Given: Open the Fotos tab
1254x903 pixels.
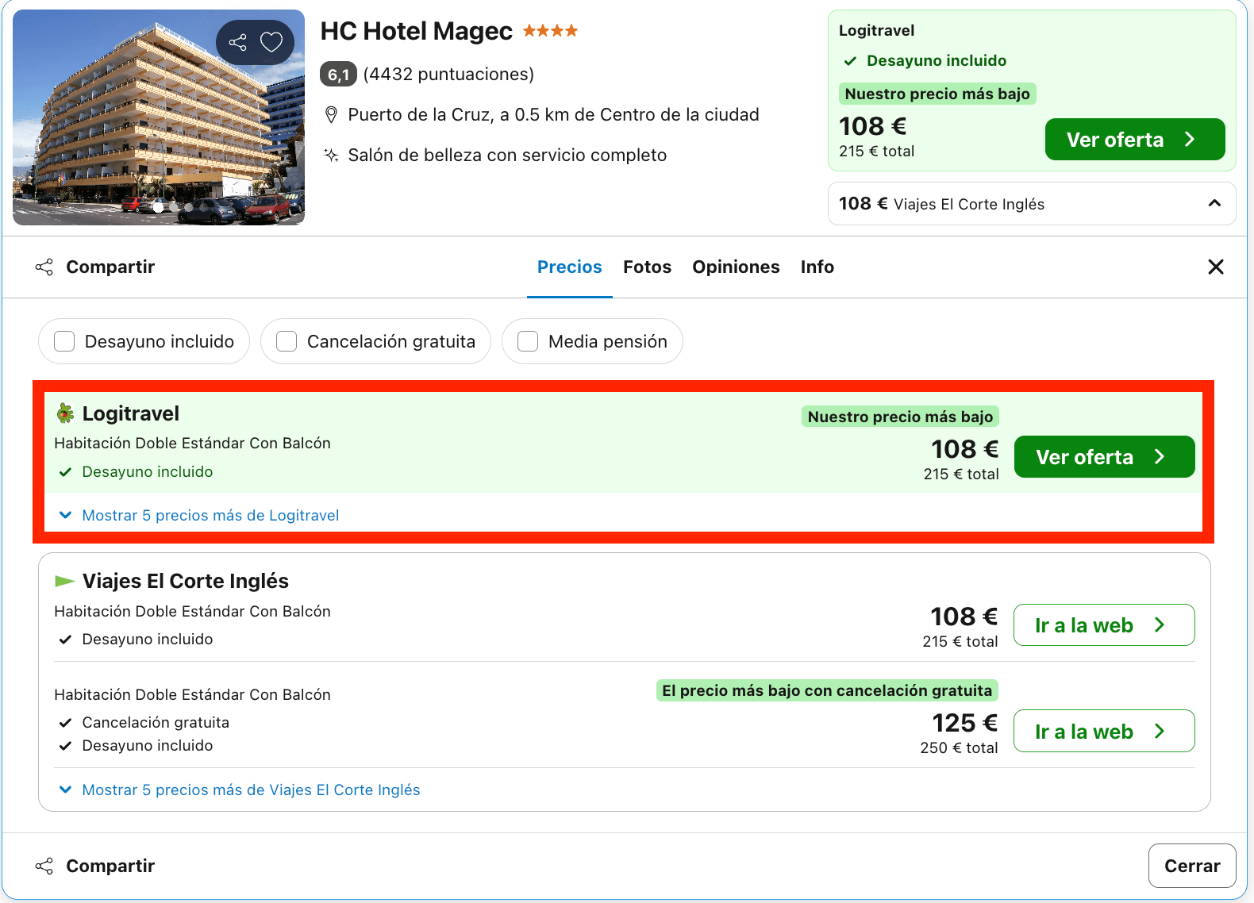Looking at the screenshot, I should tap(647, 267).
